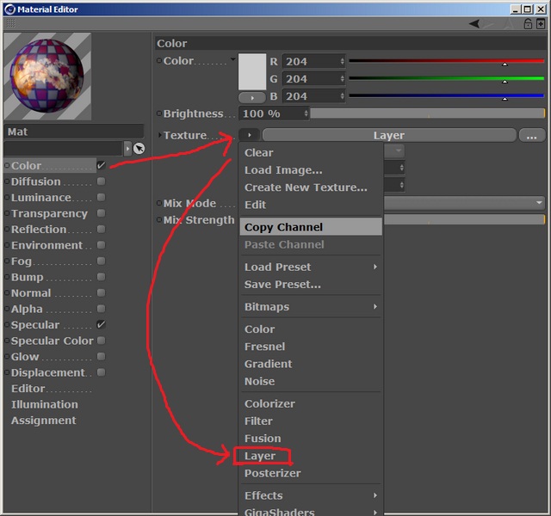Select Fusion shader in menu

pos(263,439)
